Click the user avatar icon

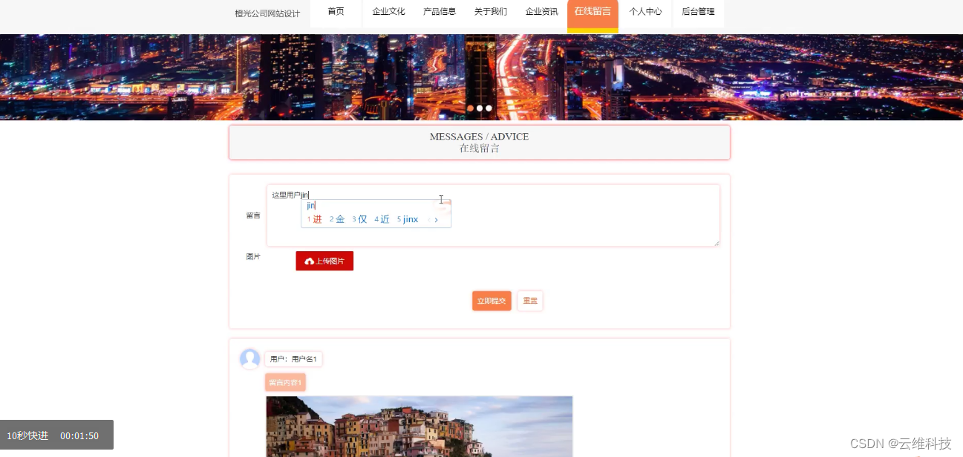click(250, 359)
